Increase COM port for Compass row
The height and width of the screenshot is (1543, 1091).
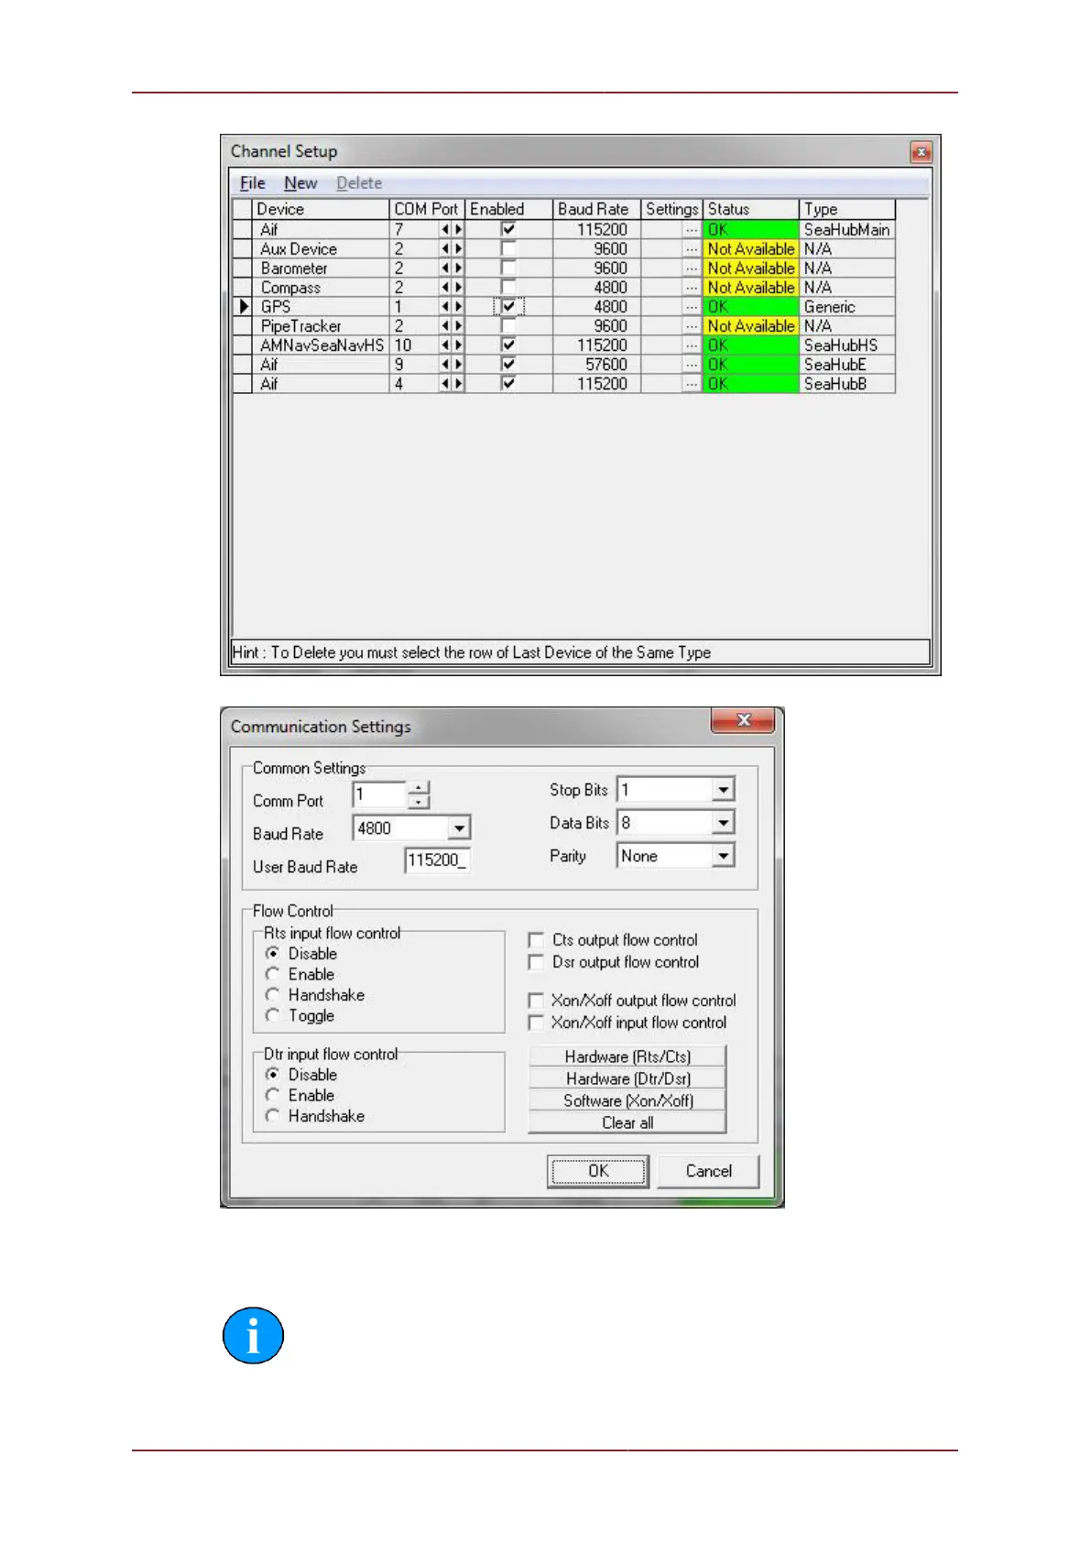click(x=458, y=288)
